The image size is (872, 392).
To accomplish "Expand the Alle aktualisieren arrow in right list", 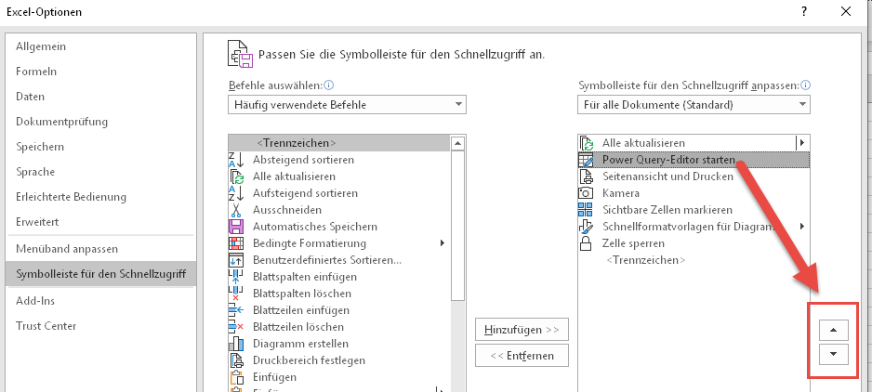I will 801,143.
